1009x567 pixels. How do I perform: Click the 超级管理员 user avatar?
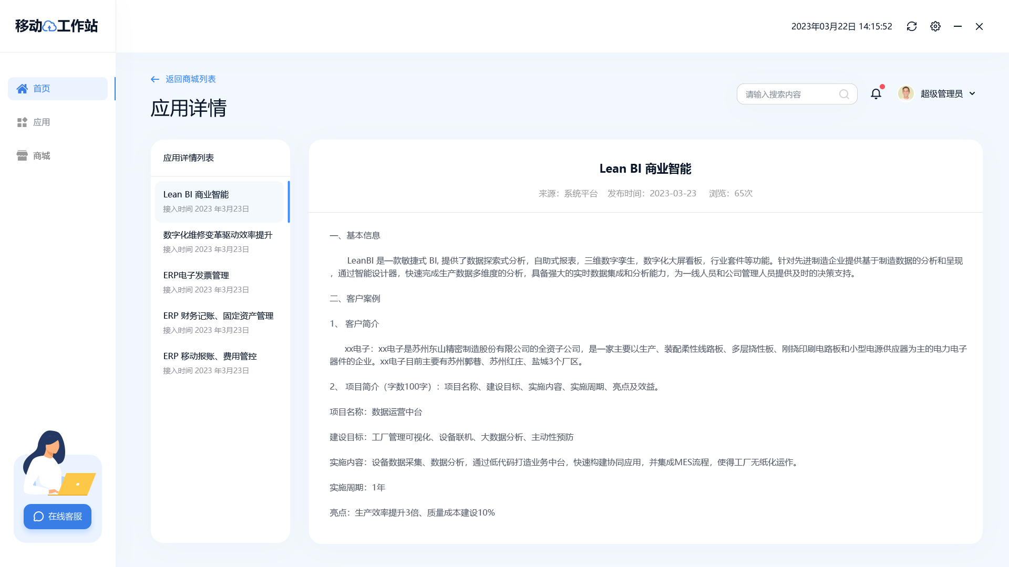point(905,93)
